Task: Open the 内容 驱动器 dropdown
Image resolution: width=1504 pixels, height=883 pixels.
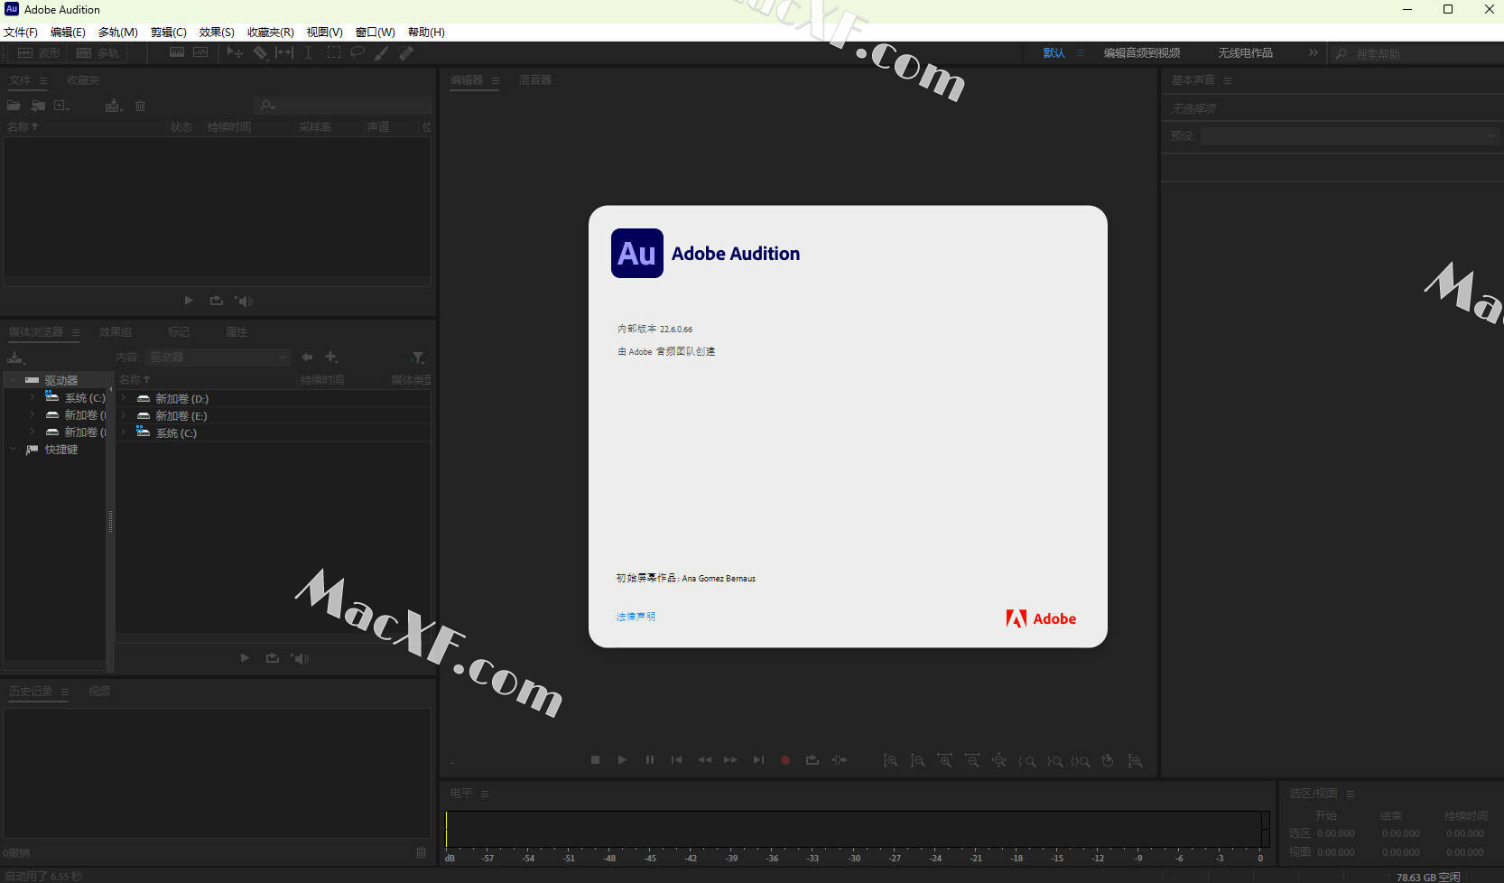Action: click(x=218, y=358)
